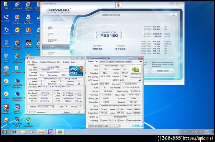Click red download arrow icon atop 3DMark
Image resolution: width=215 pixels, height=142 pixels.
click(118, 5)
